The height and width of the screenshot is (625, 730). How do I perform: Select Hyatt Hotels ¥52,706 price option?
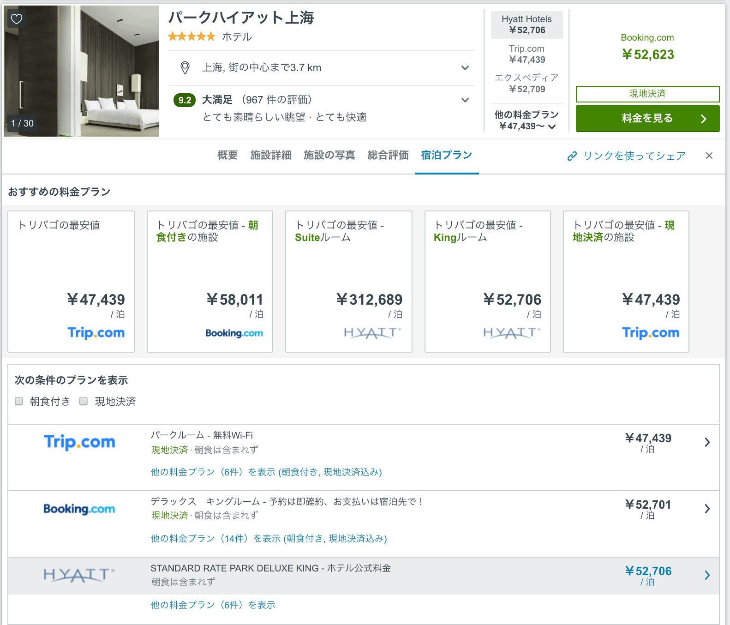coord(527,25)
